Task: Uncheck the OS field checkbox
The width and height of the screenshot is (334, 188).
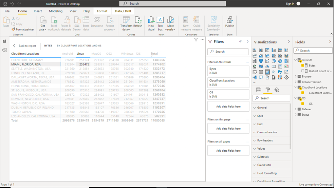Action: [303, 104]
